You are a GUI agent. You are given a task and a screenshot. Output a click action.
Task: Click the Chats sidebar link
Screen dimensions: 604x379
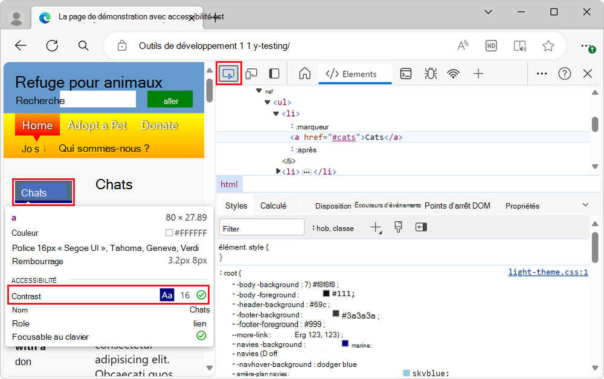coord(43,192)
